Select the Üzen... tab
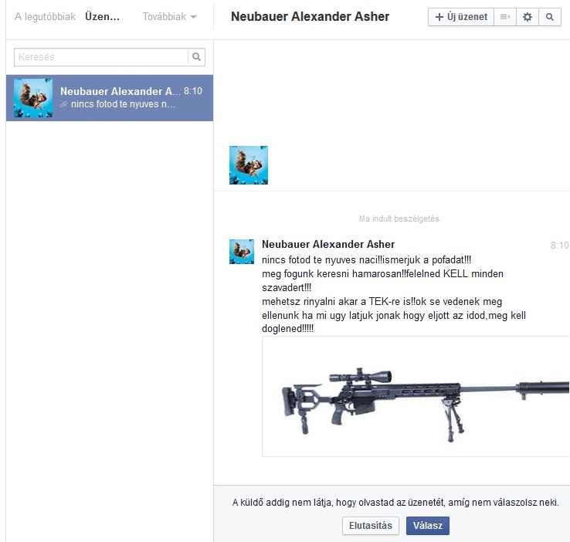Screen dimensions: 570x542 (103, 17)
